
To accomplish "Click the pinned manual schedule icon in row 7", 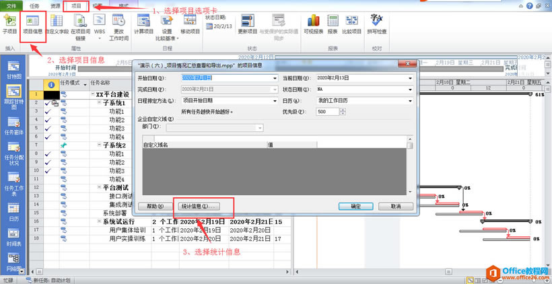I will pos(63,145).
